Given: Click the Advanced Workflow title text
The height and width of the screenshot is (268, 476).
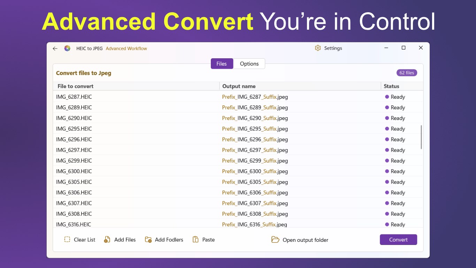Looking at the screenshot, I should [x=126, y=49].
